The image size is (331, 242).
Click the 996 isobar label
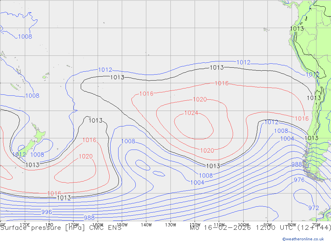(x=47, y=212)
